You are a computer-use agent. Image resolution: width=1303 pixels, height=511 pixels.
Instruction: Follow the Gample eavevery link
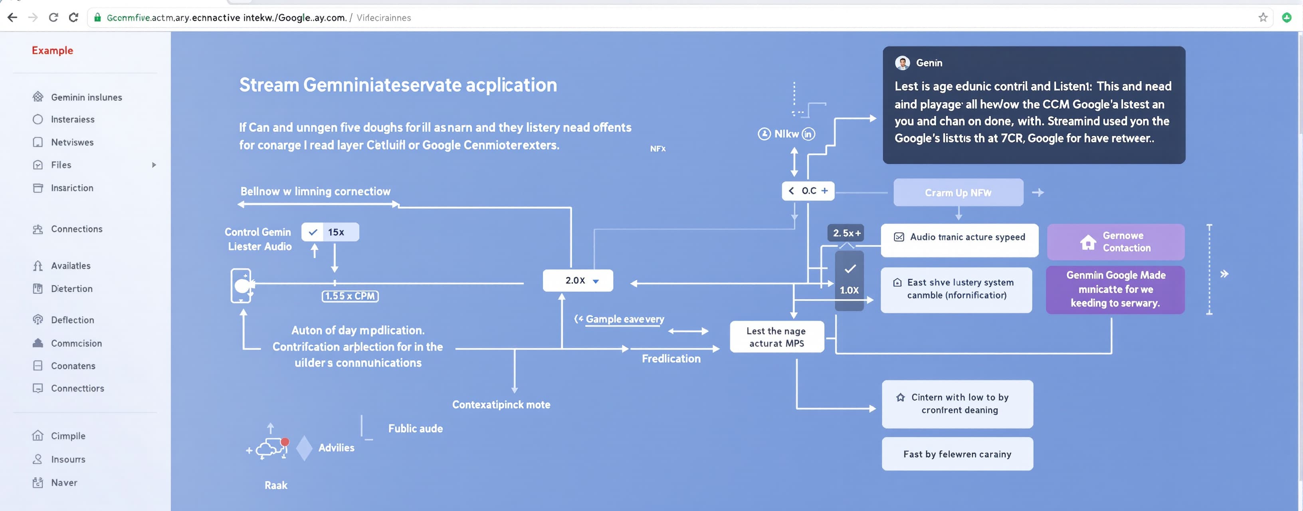pyautogui.click(x=625, y=319)
